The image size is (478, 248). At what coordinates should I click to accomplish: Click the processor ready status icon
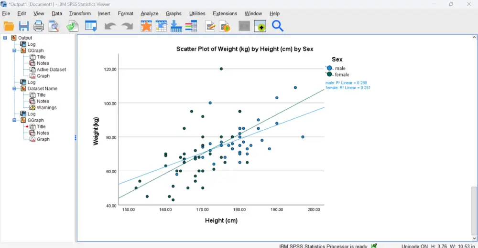pyautogui.click(x=374, y=246)
